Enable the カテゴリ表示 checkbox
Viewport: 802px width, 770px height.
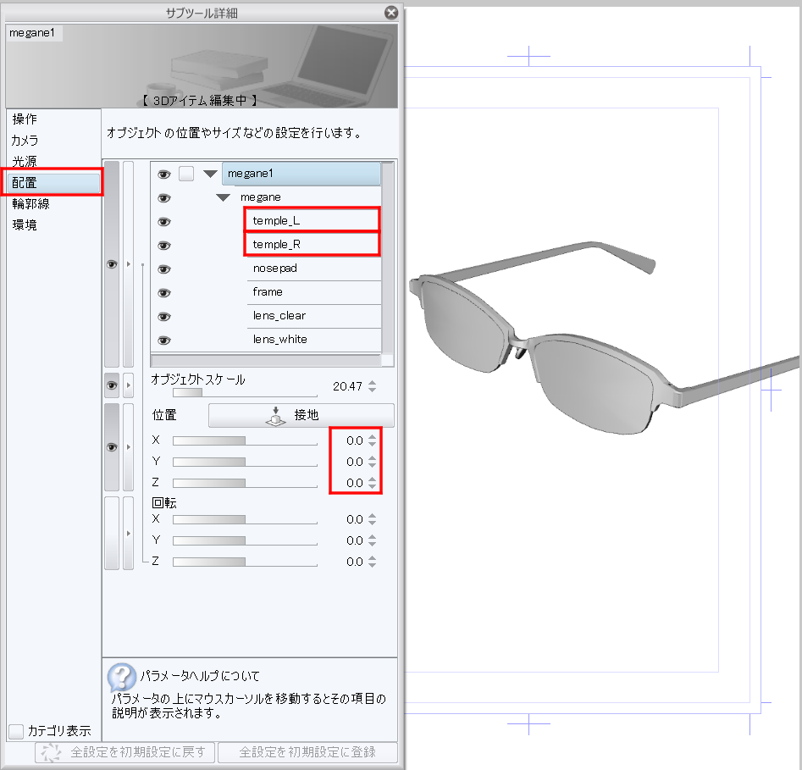[16, 731]
